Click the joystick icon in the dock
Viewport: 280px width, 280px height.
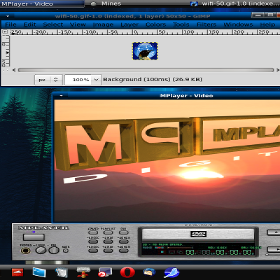[x=83, y=272]
